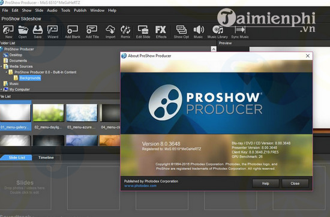Image resolution: width=330 pixels, height=217 pixels.
Task: Click the Save toolbar icon
Action: click(x=38, y=32)
